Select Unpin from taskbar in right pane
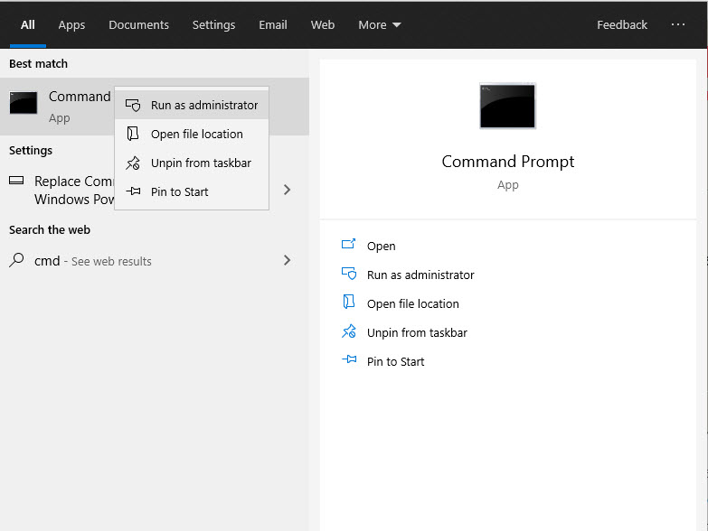 click(x=416, y=332)
